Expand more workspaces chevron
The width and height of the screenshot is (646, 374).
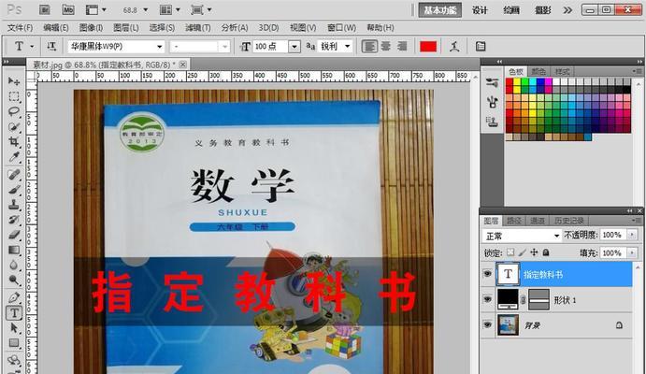567,10
